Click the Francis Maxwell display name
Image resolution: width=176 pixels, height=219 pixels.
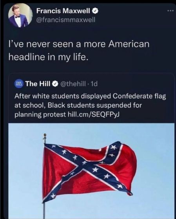coord(63,11)
